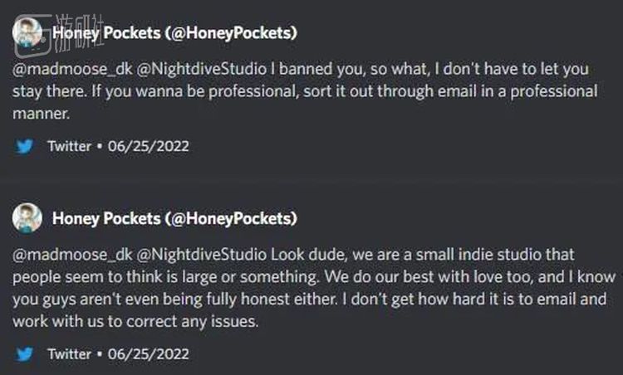Click the Twitter bird icon below the first tweet
623x375 pixels.
[x=26, y=146]
